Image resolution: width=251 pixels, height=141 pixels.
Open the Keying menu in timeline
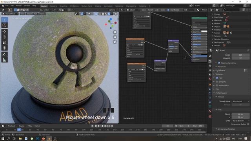pyautogui.click(x=23, y=126)
